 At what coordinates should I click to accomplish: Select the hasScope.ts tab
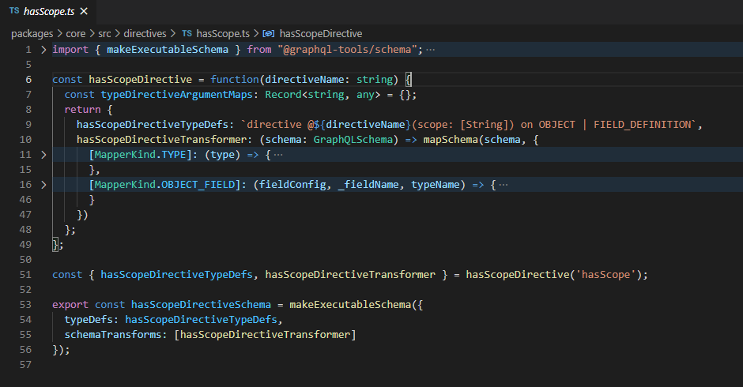[46, 12]
